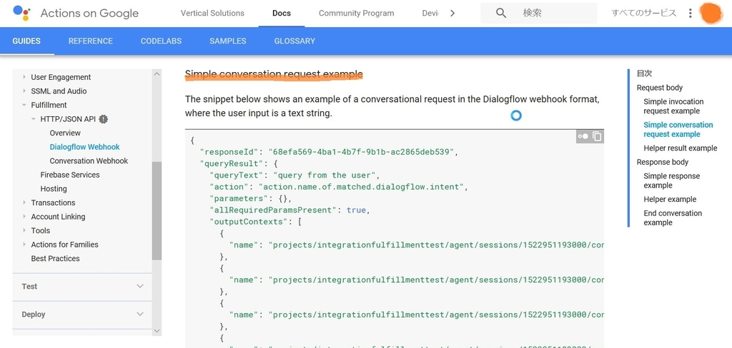Open the orange user avatar
This screenshot has height=348, width=732.
[711, 13]
